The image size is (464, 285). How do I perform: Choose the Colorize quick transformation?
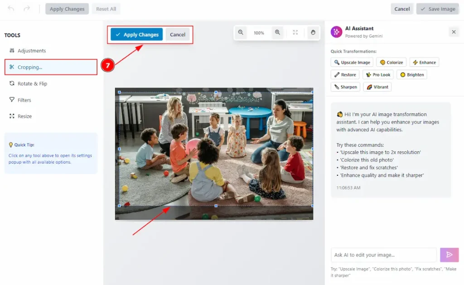[391, 63]
